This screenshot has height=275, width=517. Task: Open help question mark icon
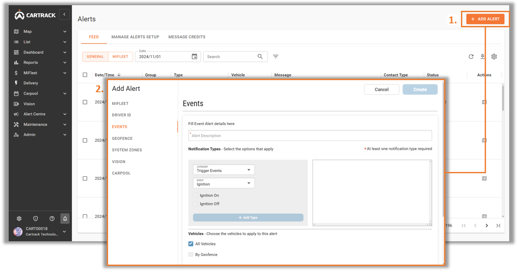coord(52,219)
